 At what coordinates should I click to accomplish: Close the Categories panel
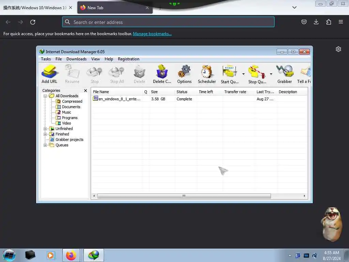[x=86, y=90]
